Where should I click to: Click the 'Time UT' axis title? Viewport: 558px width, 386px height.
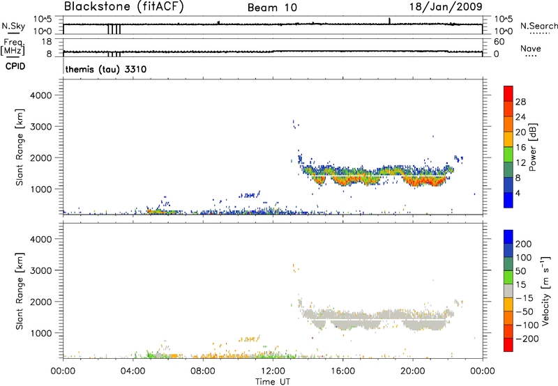[x=273, y=382]
